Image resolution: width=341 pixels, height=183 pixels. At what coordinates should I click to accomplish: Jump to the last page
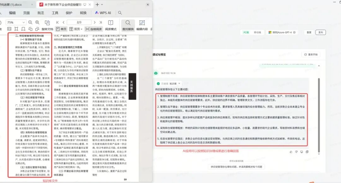[x=101, y=22]
